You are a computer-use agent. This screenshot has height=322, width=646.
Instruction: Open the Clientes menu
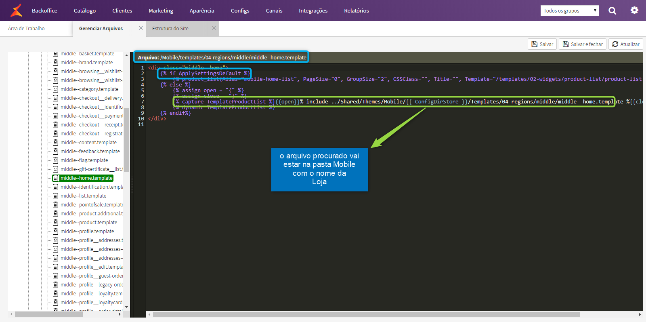(122, 11)
